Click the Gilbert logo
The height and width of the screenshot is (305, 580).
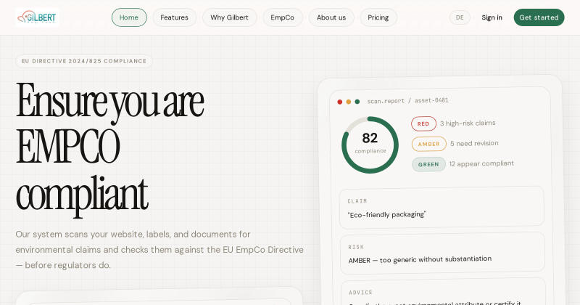pos(38,17)
